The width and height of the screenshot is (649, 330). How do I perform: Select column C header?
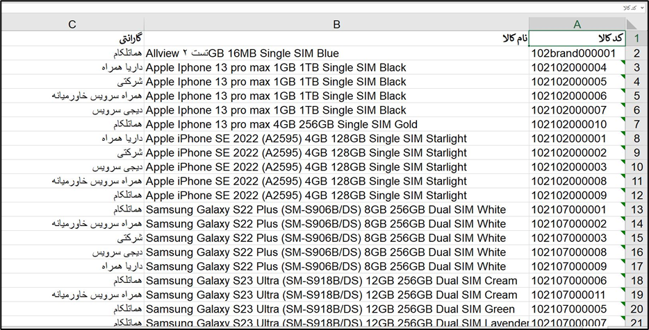pyautogui.click(x=72, y=24)
